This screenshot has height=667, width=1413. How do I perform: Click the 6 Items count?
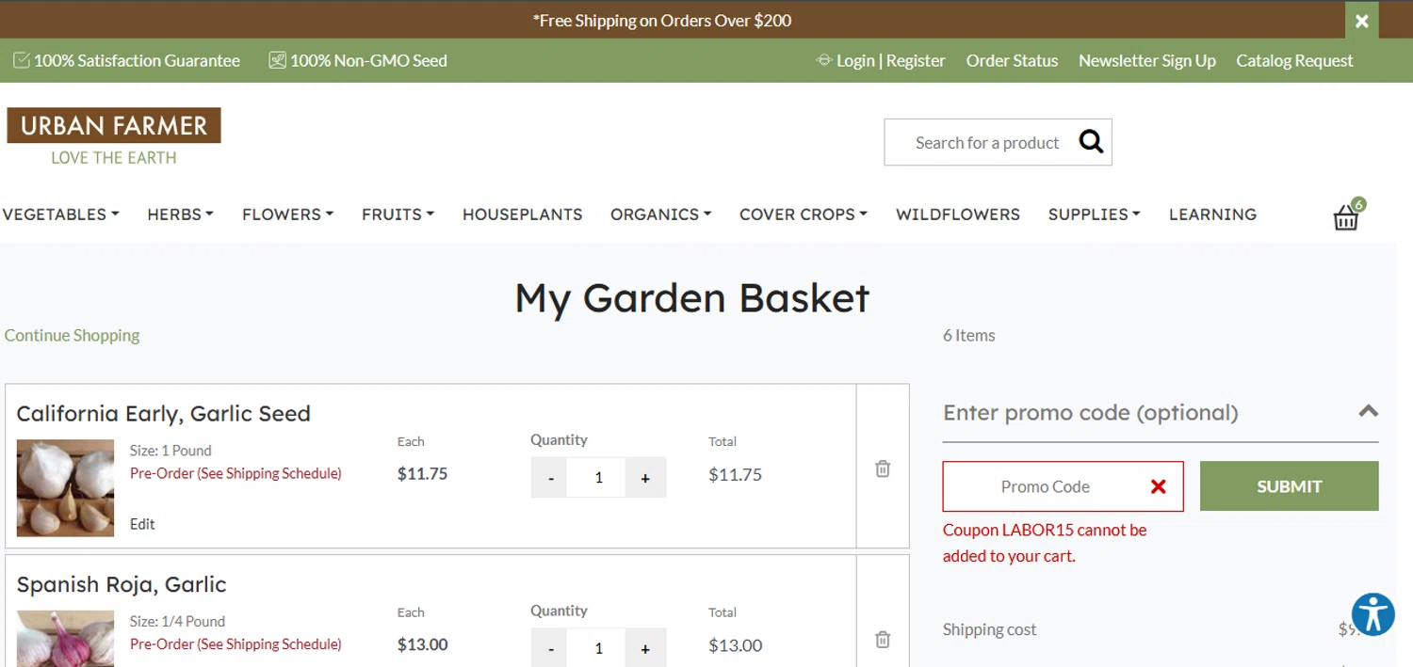click(968, 336)
